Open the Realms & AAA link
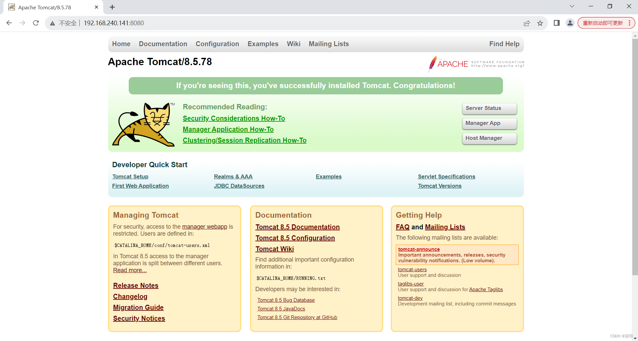Viewport: 638px width, 341px height. point(233,176)
